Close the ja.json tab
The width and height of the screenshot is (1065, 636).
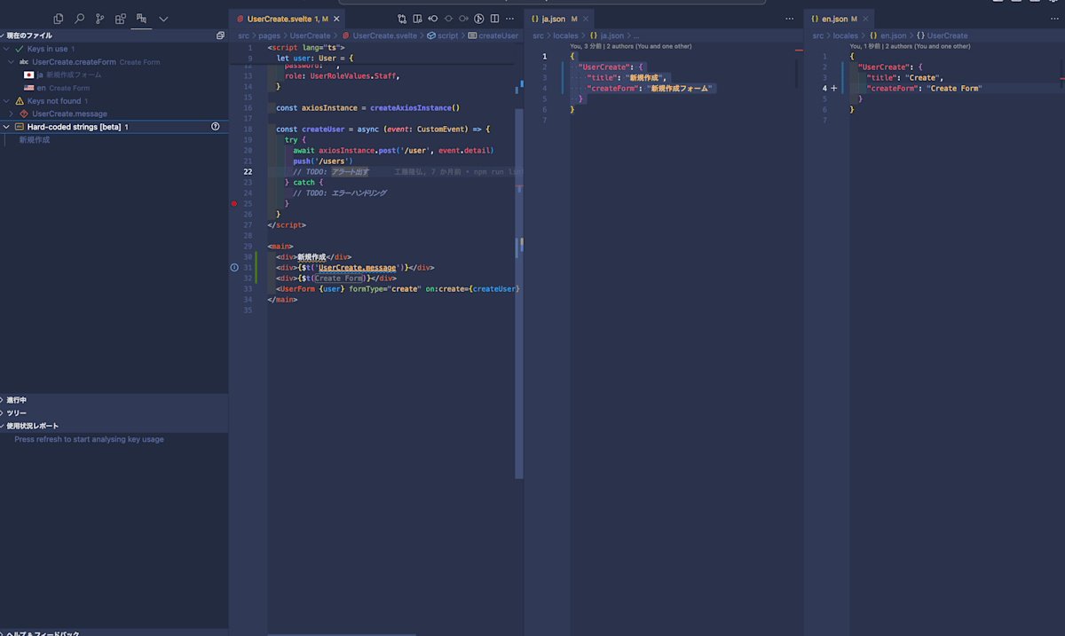coord(586,19)
